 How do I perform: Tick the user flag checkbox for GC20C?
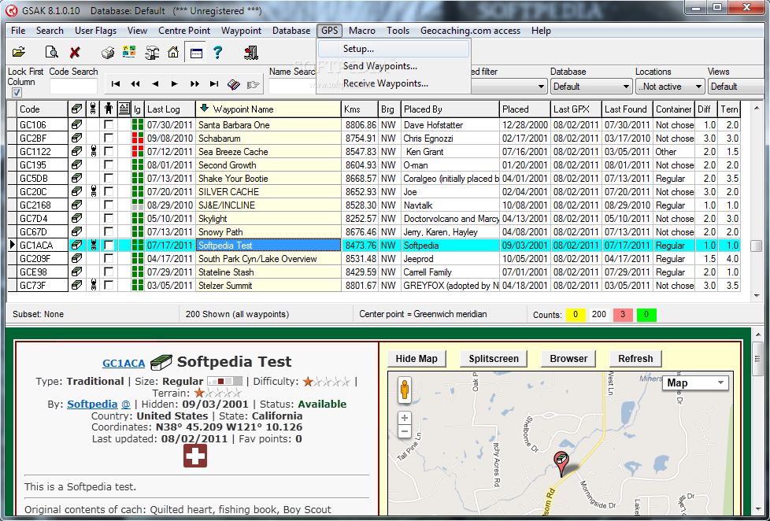[x=109, y=191]
